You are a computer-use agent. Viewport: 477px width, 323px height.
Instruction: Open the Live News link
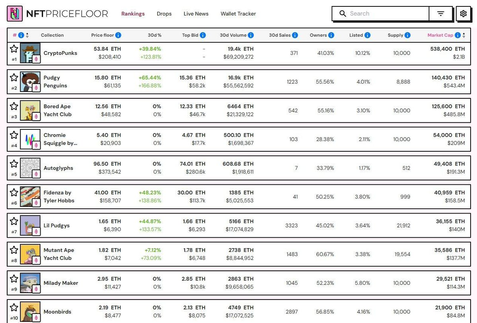click(196, 14)
